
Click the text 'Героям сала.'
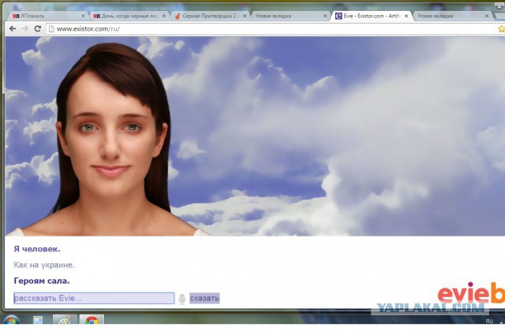click(42, 281)
